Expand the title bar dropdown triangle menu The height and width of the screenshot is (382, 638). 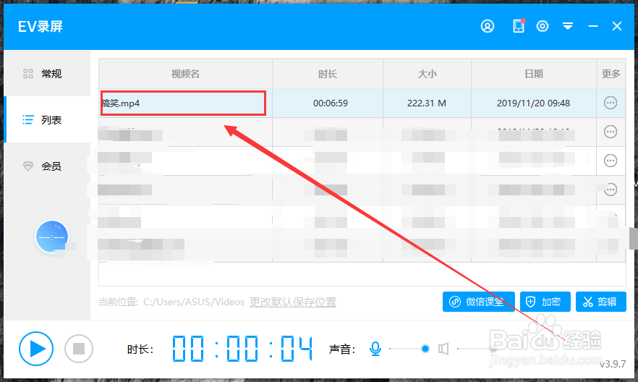click(x=568, y=27)
